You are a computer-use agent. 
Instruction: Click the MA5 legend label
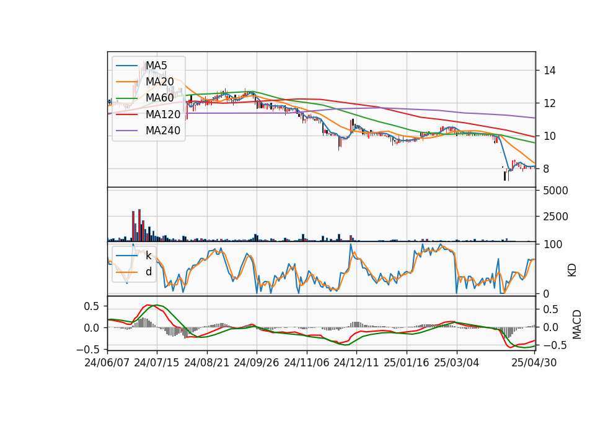pos(156,66)
